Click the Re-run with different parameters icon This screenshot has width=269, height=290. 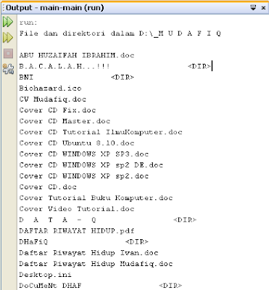click(x=8, y=38)
